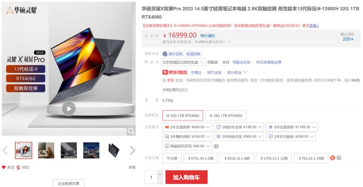This screenshot has height=187, width=363.
Task: Select version i9 32G 1TB RTX4060
Action: [183, 116]
